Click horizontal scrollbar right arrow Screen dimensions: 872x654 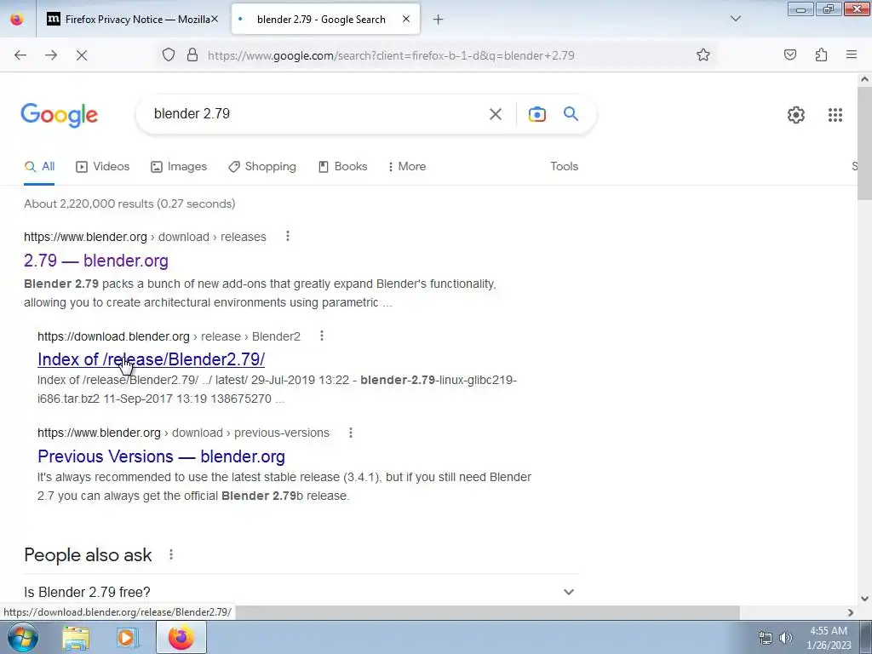pos(851,612)
